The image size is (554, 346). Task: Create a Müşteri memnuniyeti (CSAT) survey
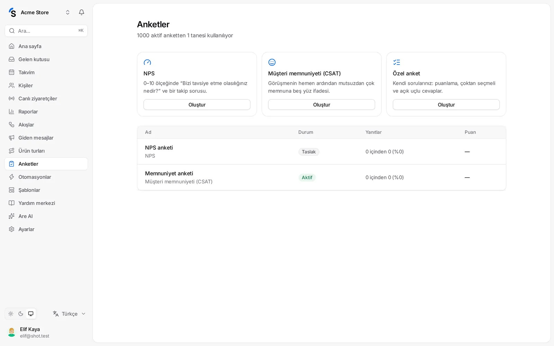click(322, 105)
